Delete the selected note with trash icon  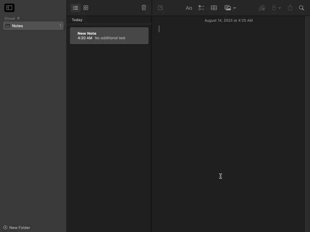point(144,8)
